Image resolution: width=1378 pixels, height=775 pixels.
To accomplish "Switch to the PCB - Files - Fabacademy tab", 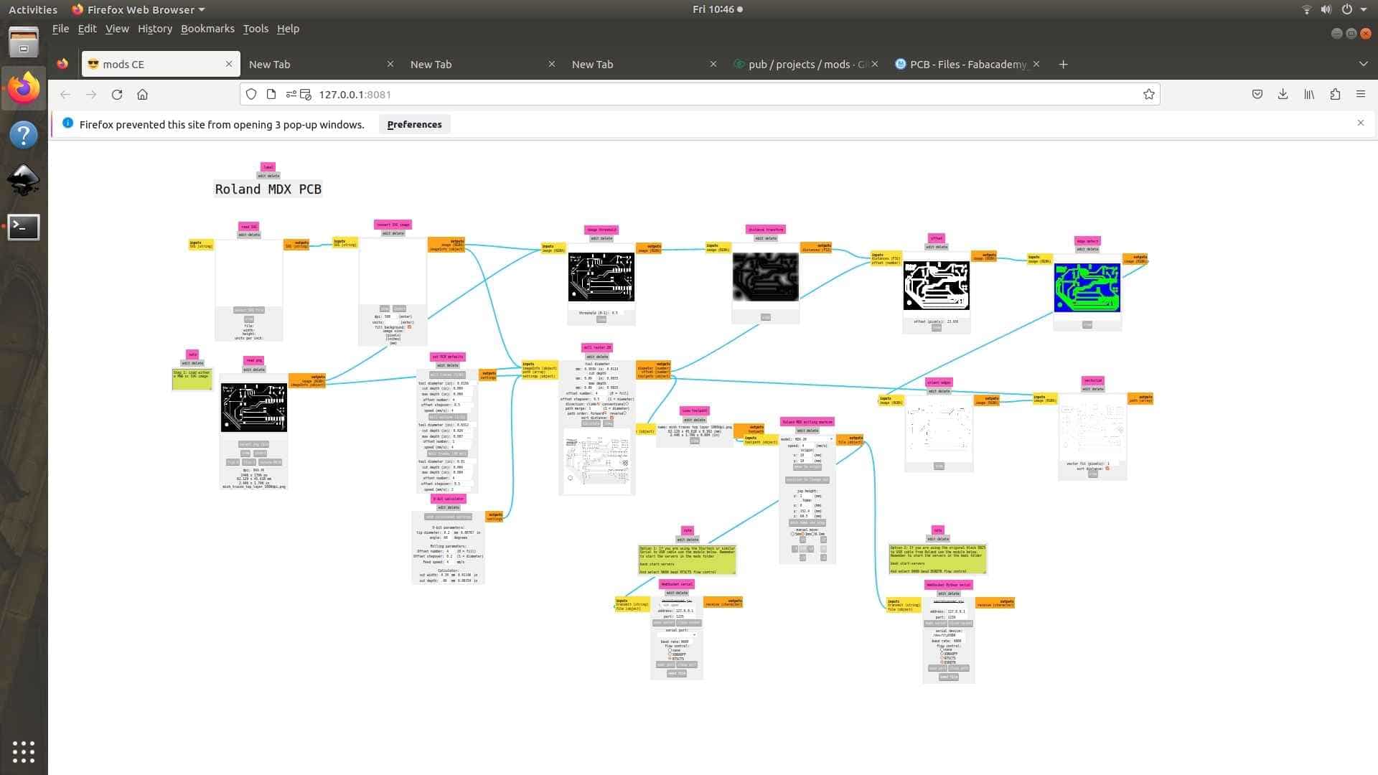I will tap(966, 64).
